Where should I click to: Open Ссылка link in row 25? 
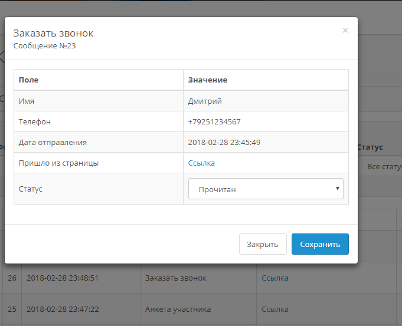275,309
